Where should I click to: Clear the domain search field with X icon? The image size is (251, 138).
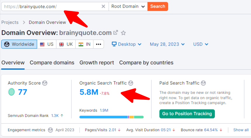point(103,6)
